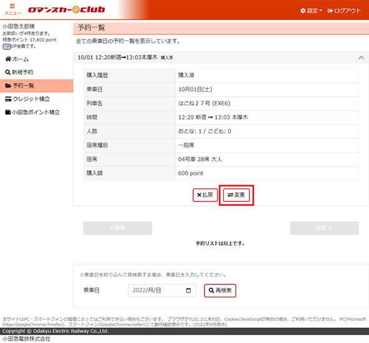Click the 再検索 search button
Screen dimensions: 369x343
tap(220, 291)
